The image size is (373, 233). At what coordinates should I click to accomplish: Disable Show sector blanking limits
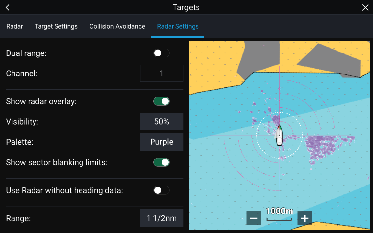161,162
